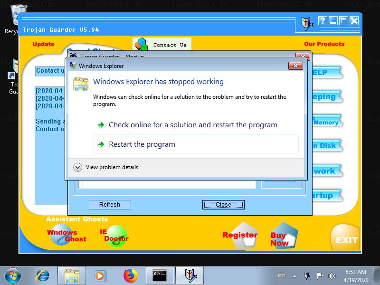Click the Show desktop strip at taskbar end
The width and height of the screenshot is (380, 285).
pos(377,275)
